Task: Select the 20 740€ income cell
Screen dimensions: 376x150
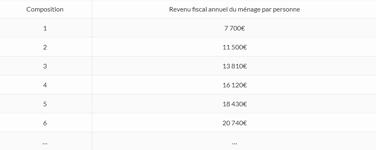Action: point(234,123)
